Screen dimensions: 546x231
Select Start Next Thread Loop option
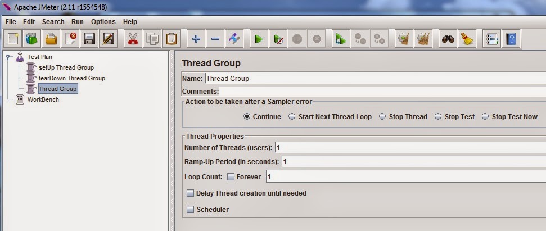292,116
